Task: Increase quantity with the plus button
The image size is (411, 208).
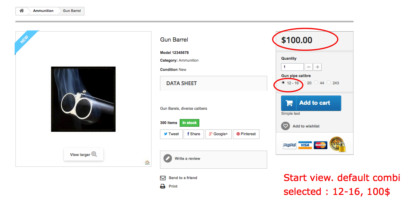Action: [x=317, y=67]
